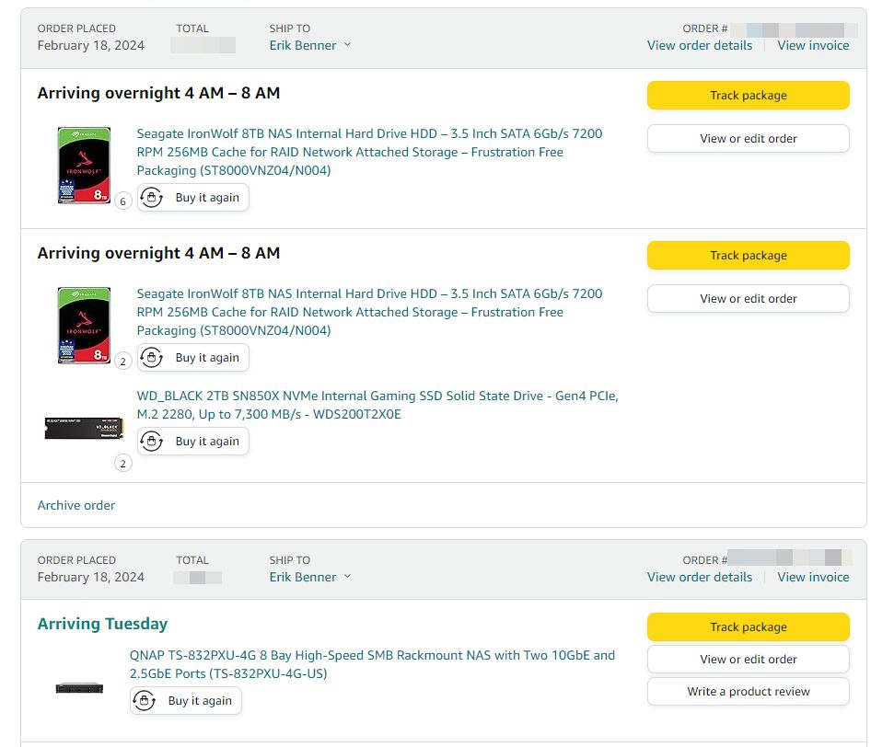Click the buy-again cart icon for six-quantity IronWolf
Viewport: 871px width, 747px height.
click(x=151, y=198)
